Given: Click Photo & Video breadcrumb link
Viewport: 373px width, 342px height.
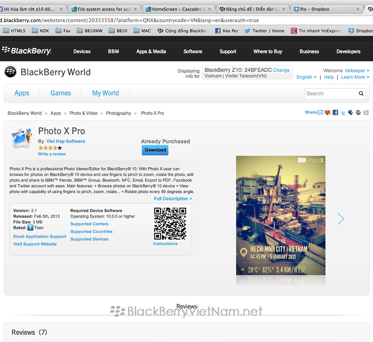Looking at the screenshot, I should 83,113.
